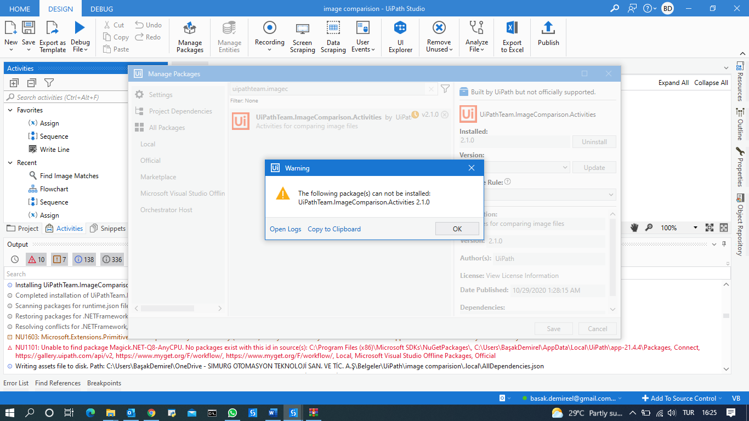Switch to the DEBUG ribbon tab
Screen dimensions: 749x421
click(x=101, y=9)
